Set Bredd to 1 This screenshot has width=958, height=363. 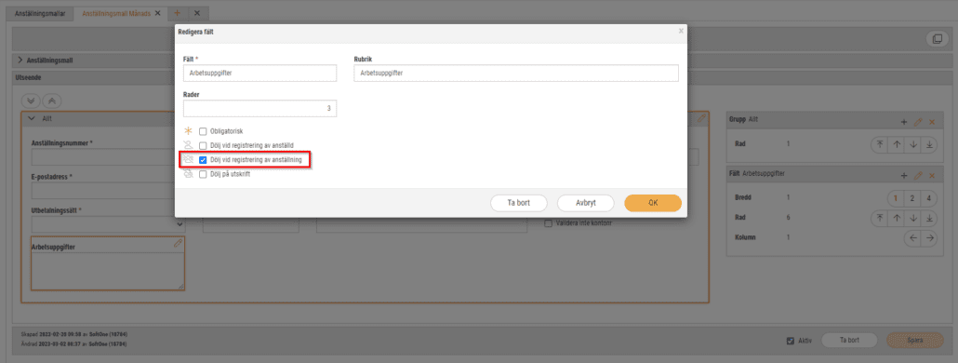(896, 198)
